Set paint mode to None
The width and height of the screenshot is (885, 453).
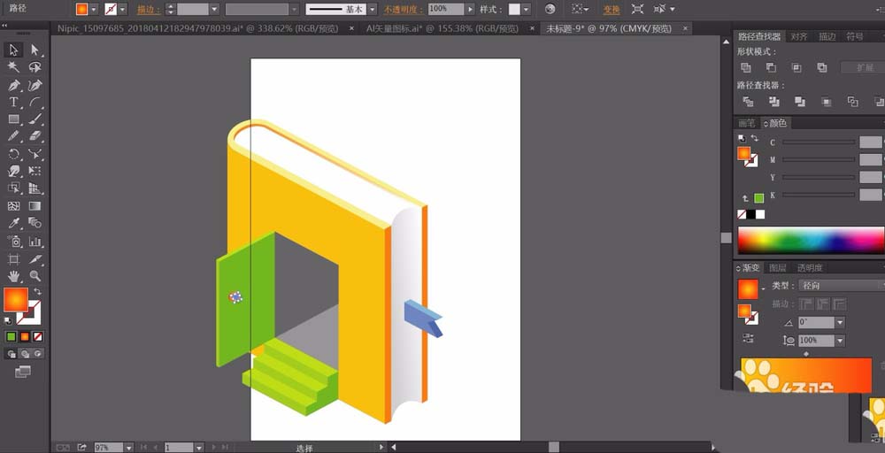pos(38,337)
